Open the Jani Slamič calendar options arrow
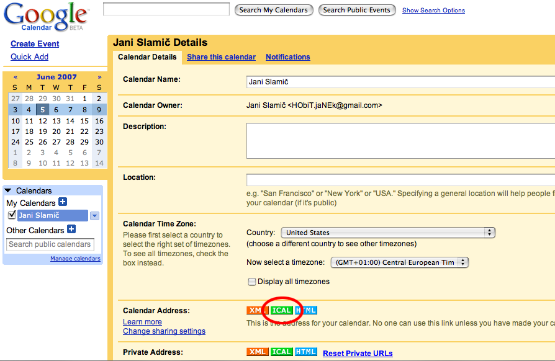The height and width of the screenshot is (361, 555). 94,216
